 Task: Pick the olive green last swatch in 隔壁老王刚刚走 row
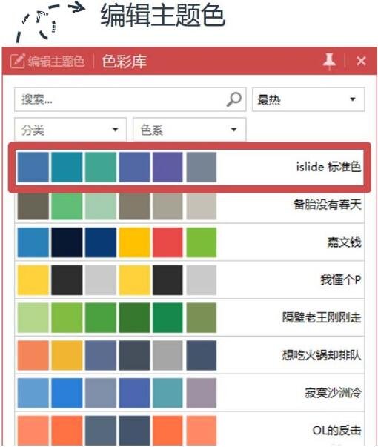tap(202, 317)
